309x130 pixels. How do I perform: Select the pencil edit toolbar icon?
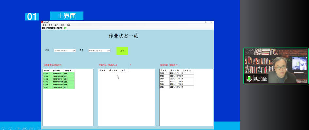tap(51, 28)
